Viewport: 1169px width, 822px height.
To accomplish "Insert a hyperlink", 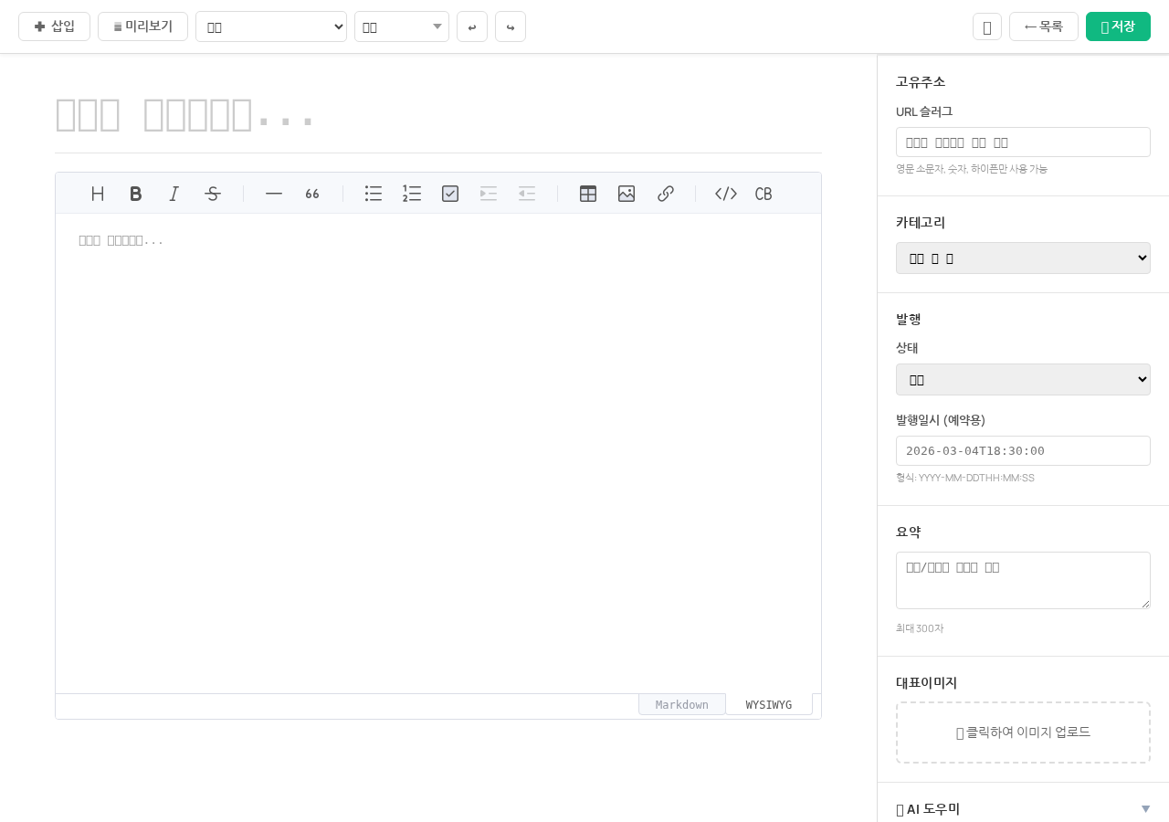I will click(666, 194).
